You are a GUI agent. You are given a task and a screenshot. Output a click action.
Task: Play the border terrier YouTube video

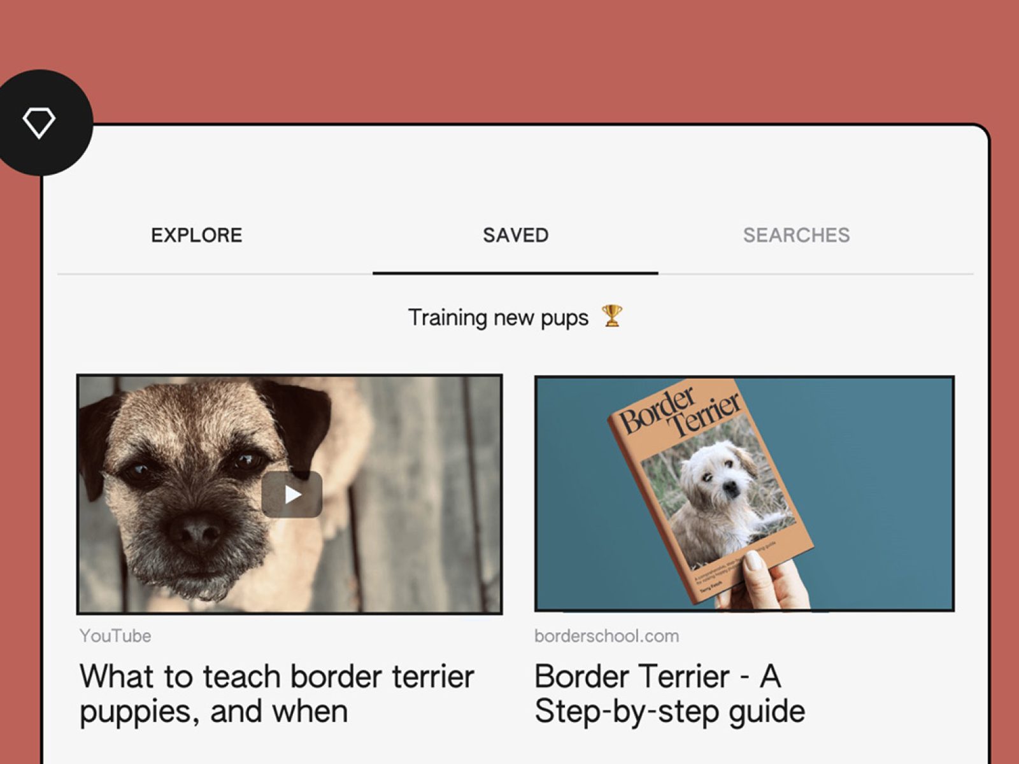292,495
